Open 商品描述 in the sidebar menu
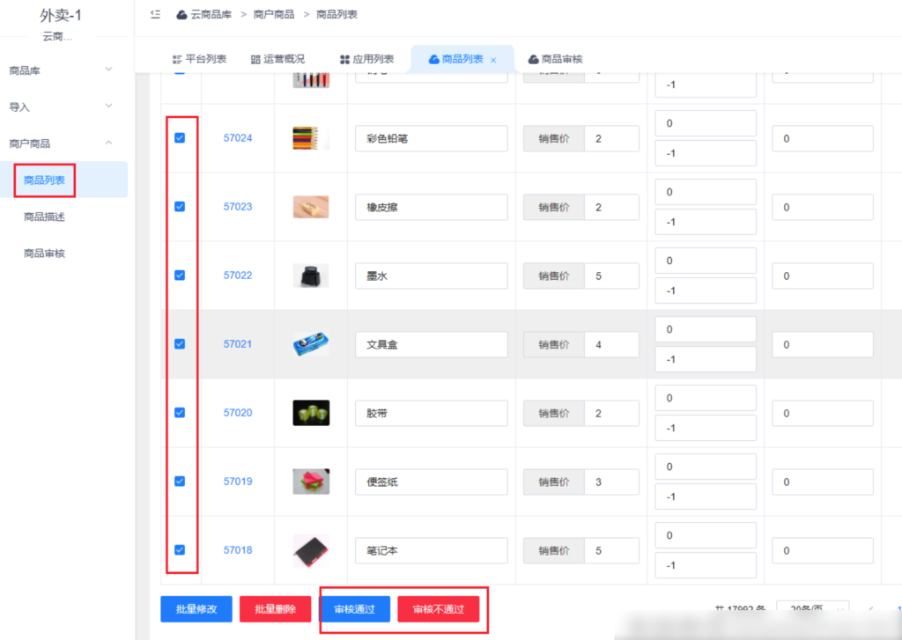The height and width of the screenshot is (640, 902). coord(45,216)
